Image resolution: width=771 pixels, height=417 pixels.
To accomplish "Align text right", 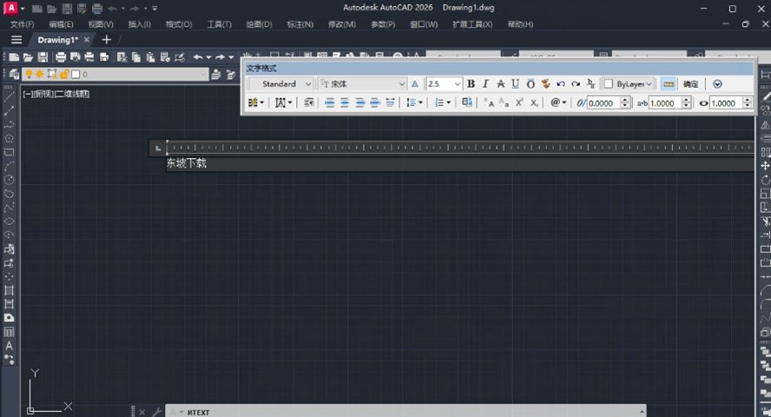I will [x=360, y=103].
